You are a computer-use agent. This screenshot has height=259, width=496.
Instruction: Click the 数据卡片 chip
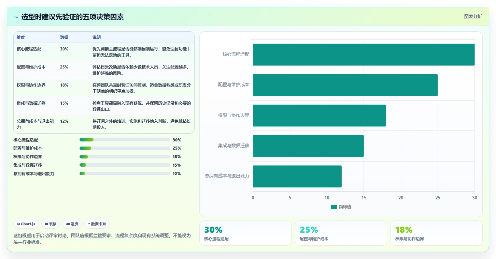point(97,224)
